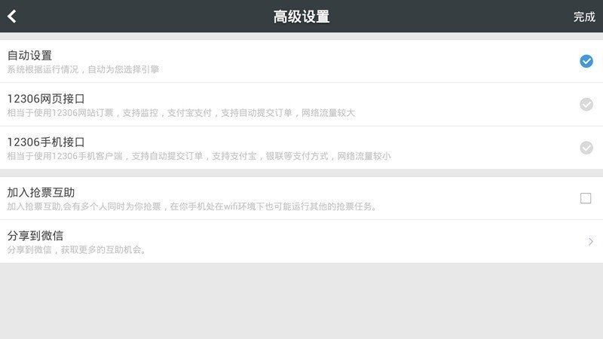The width and height of the screenshot is (603, 339).
Task: Open the 分享到微信 chevron arrow
Action: (590, 241)
